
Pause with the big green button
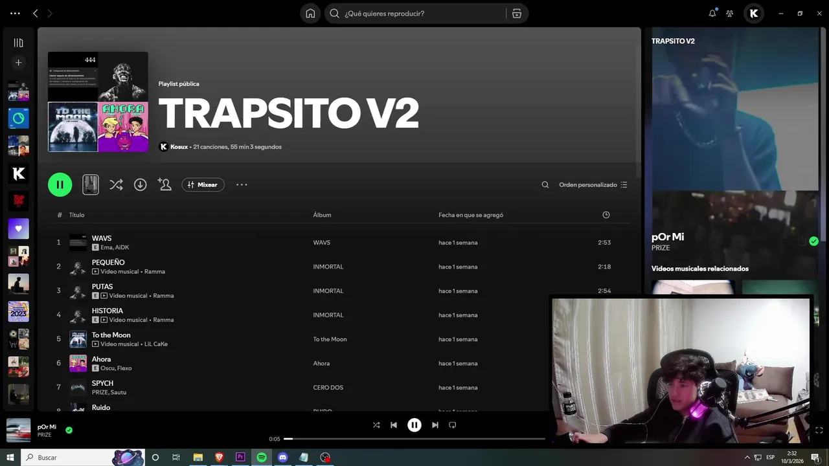click(x=60, y=184)
